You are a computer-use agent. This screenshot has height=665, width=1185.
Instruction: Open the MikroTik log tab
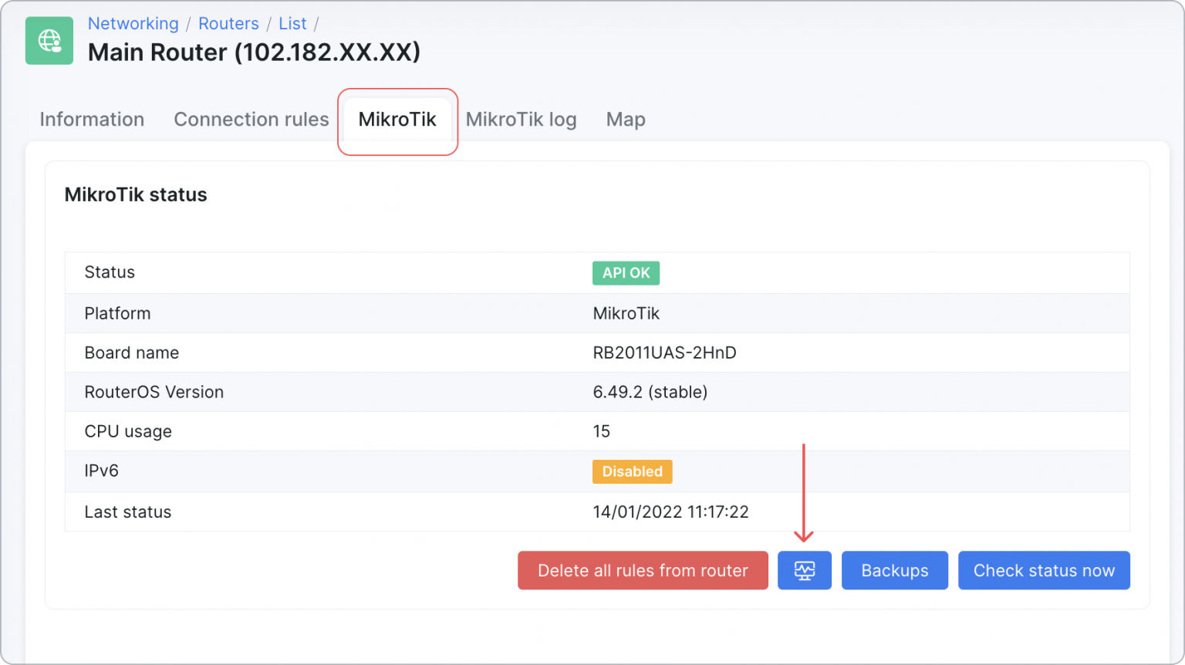[x=521, y=120]
